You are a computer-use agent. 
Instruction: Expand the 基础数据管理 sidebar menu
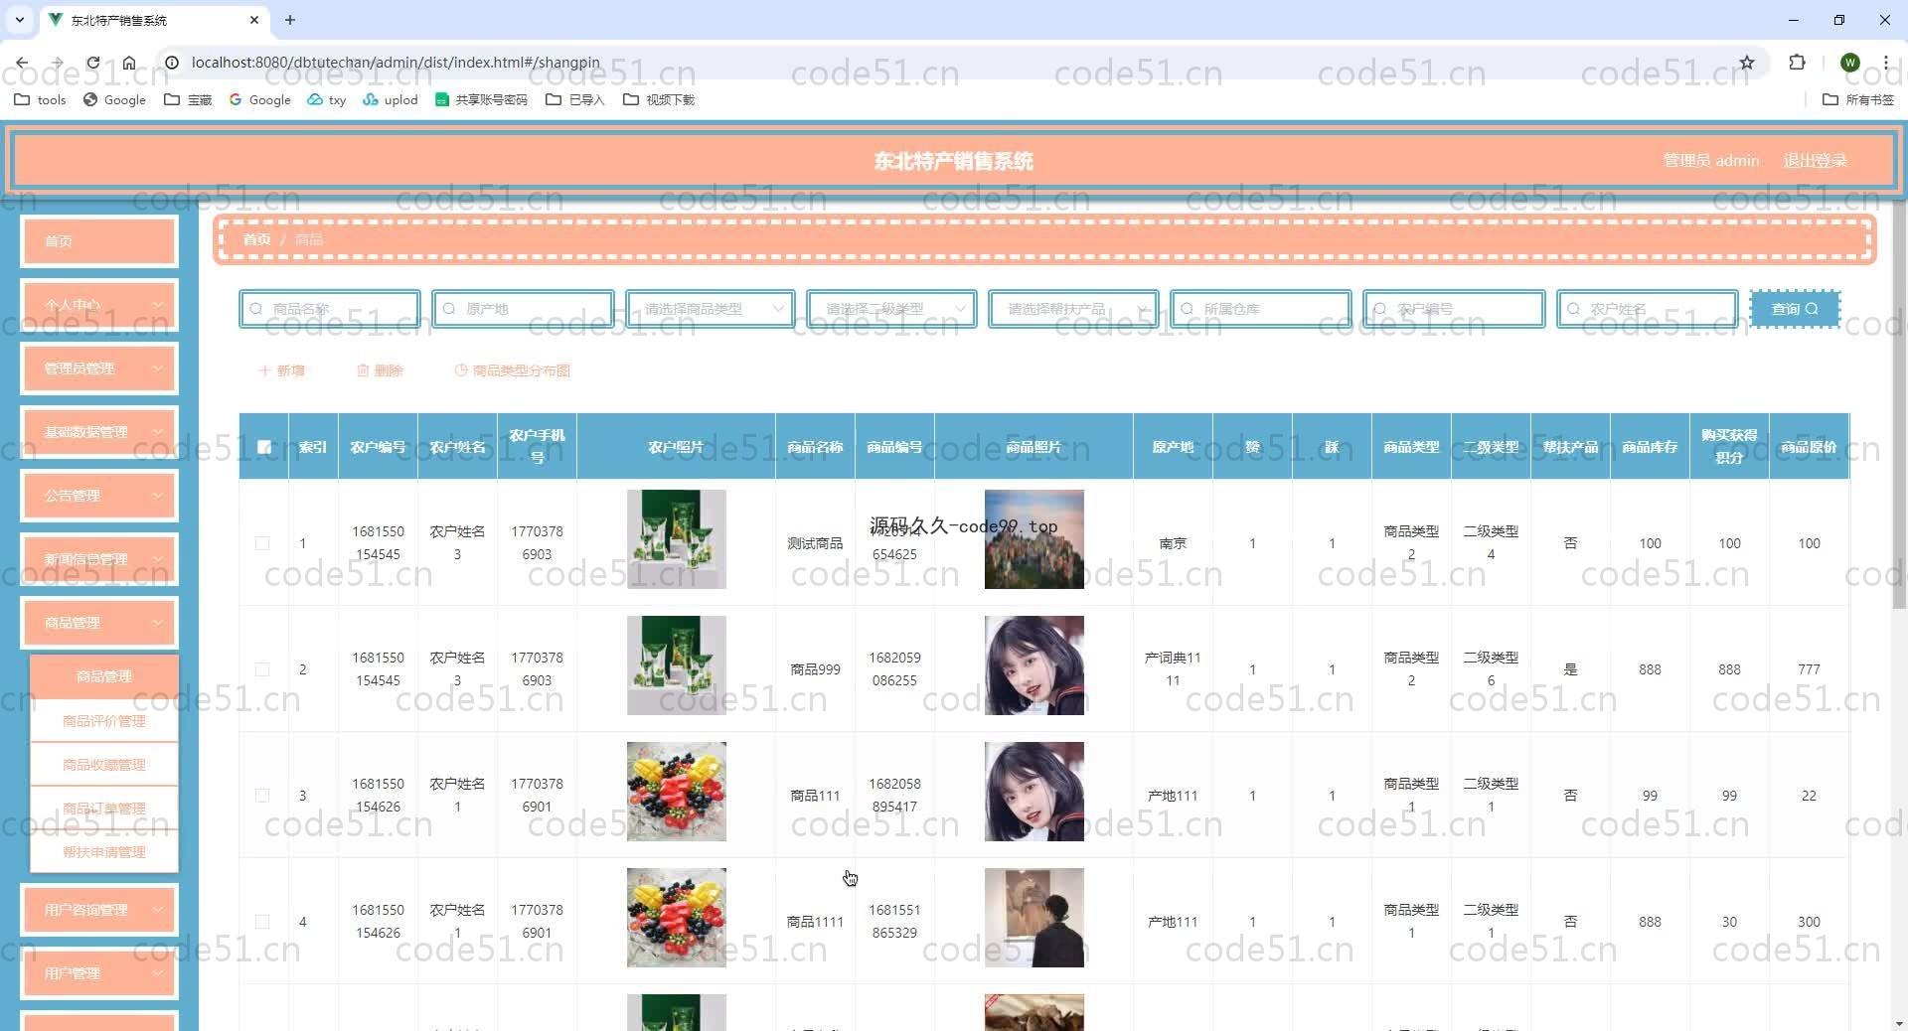click(99, 432)
